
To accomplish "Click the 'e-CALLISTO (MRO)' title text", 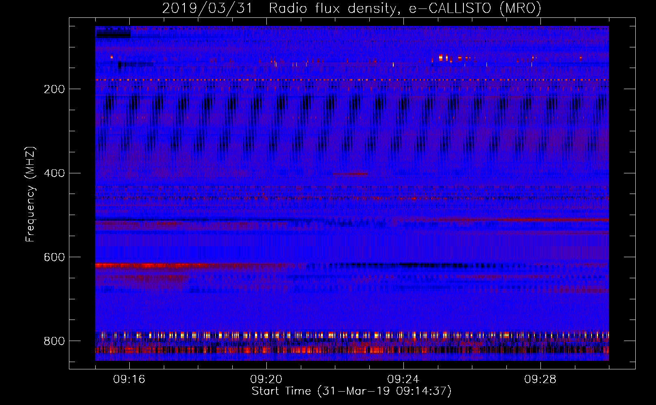I will point(475,8).
